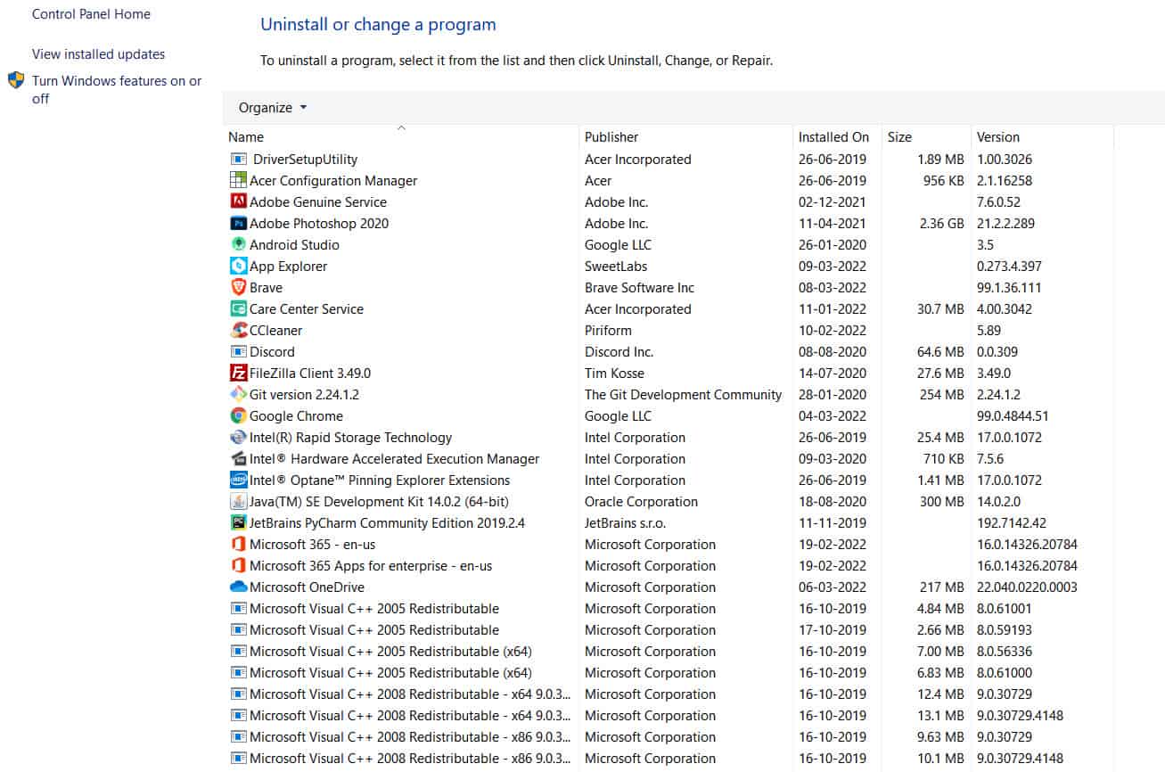Select the JetBrains PyCharm icon
The height and width of the screenshot is (772, 1165).
click(238, 523)
